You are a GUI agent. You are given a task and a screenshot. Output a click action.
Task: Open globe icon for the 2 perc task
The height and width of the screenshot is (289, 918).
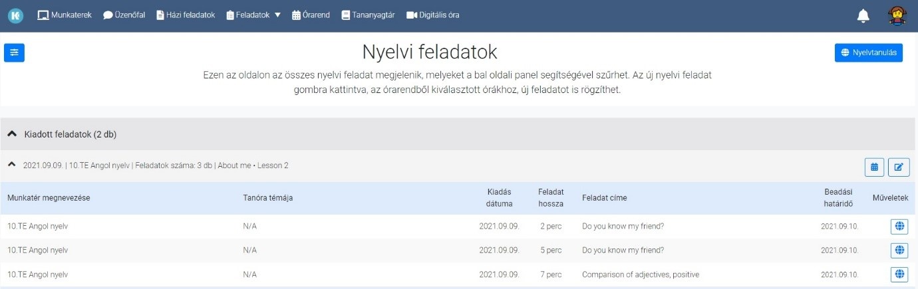pyautogui.click(x=899, y=227)
